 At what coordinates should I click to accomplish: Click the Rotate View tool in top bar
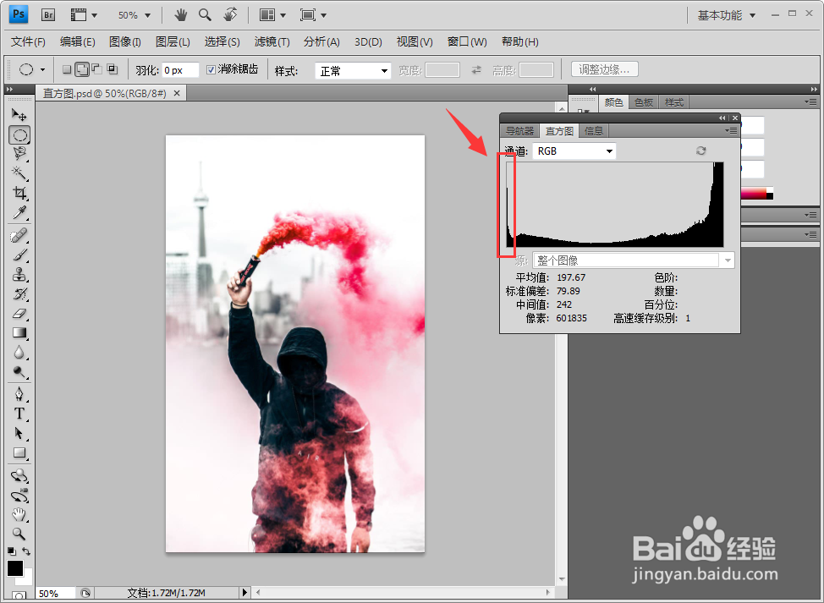coord(229,14)
